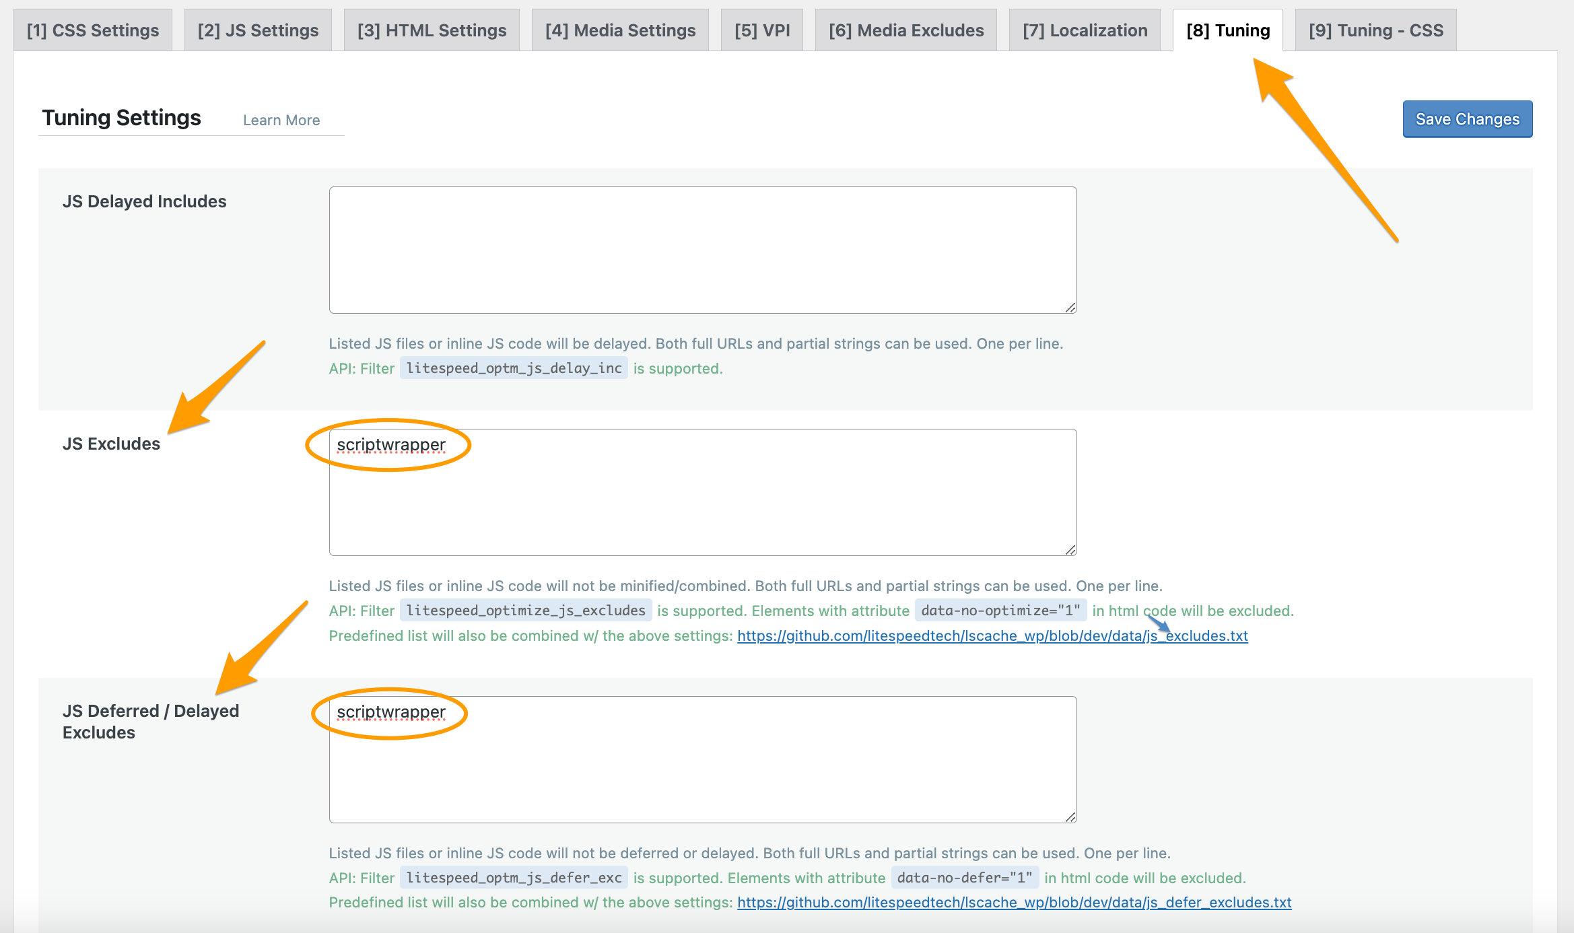Switch to the Localization tab
This screenshot has width=1574, height=933.
coord(1084,30)
